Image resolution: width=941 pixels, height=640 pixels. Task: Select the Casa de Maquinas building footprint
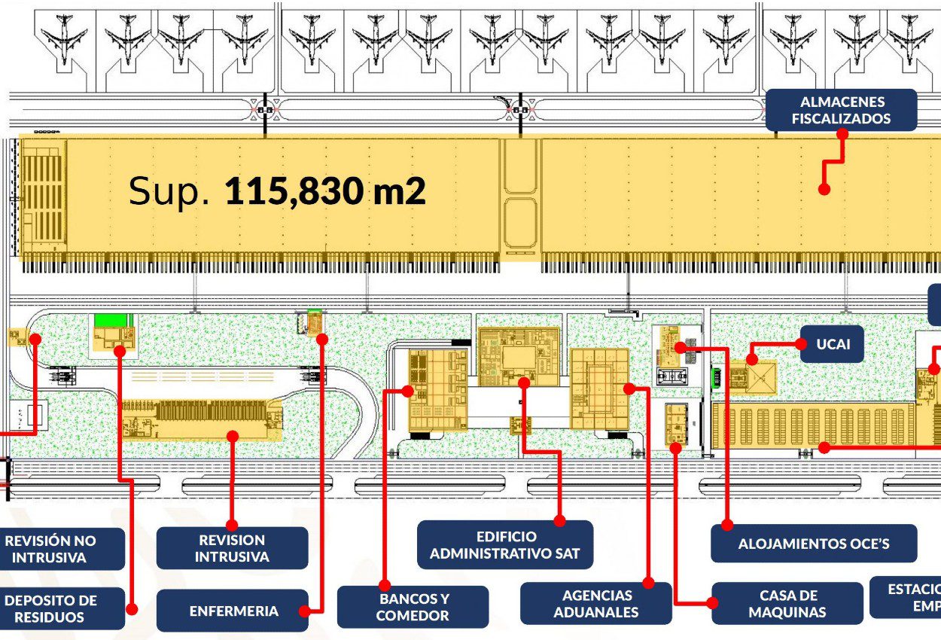[x=676, y=425]
